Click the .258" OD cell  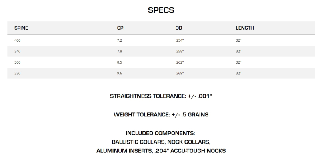(179, 52)
